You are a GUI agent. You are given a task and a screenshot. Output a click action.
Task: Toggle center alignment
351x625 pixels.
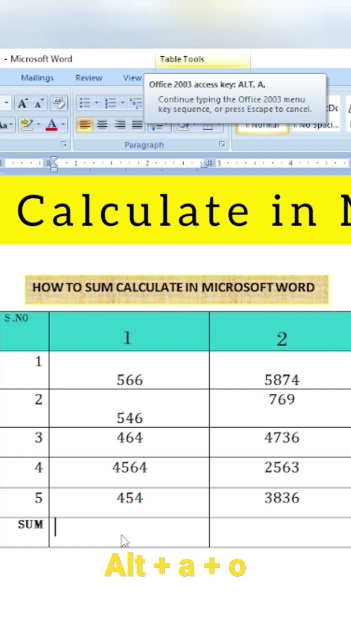pos(102,125)
